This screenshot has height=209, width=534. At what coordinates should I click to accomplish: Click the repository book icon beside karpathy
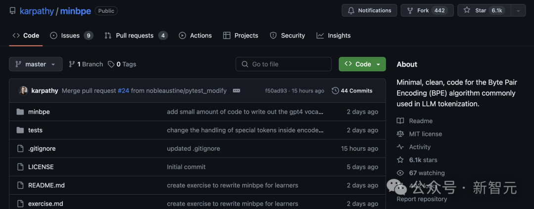coord(12,11)
